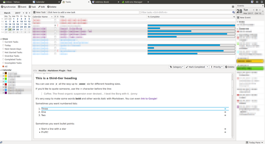This screenshot has height=144, width=265.
Task: Click the handle beside 'Profit!'
Action: pyautogui.click(x=225, y=132)
